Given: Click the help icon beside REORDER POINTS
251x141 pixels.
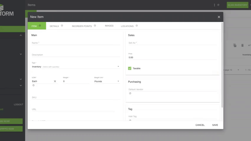Looking at the screenshot, I should coord(95,26).
